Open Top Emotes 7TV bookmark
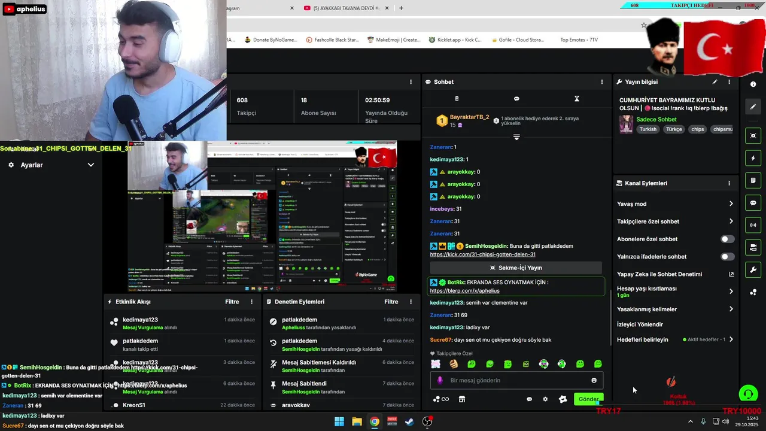This screenshot has width=766, height=431. pyautogui.click(x=579, y=40)
